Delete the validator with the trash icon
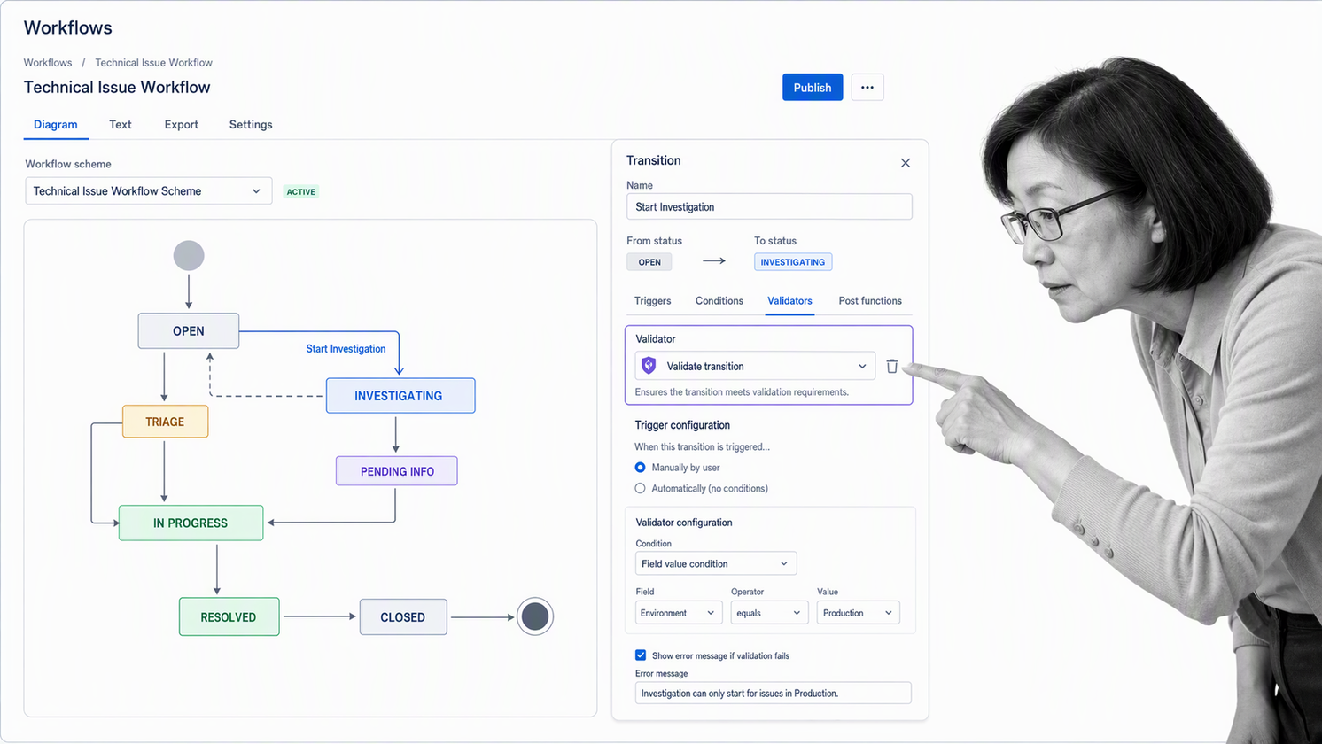 pos(892,367)
